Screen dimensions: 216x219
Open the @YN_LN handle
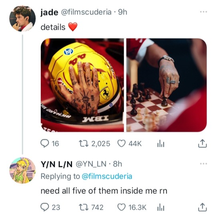(91, 164)
